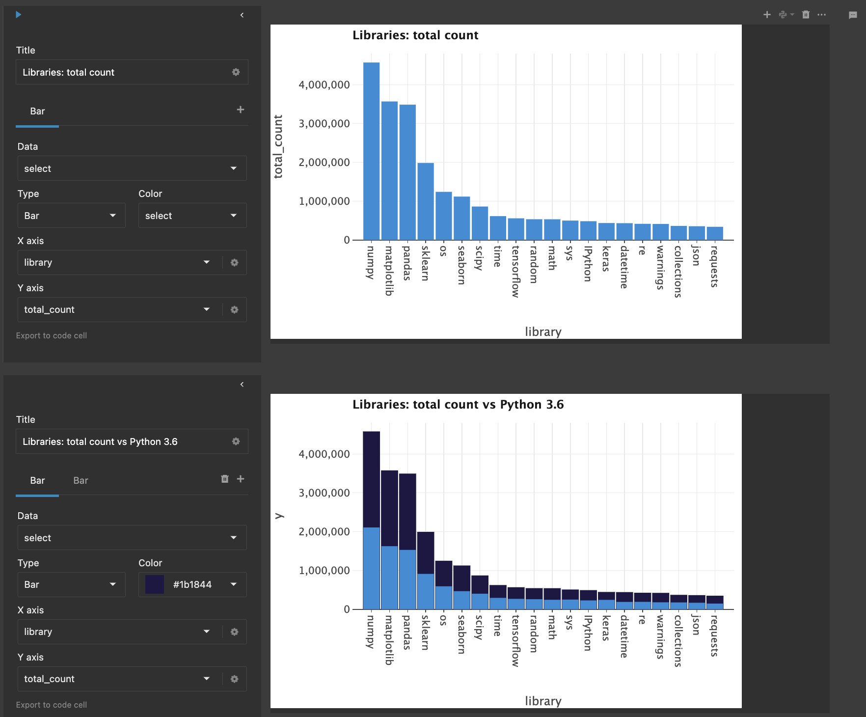Click the Python interpreter icon in the toolbar
The height and width of the screenshot is (717, 866).
[x=783, y=15]
